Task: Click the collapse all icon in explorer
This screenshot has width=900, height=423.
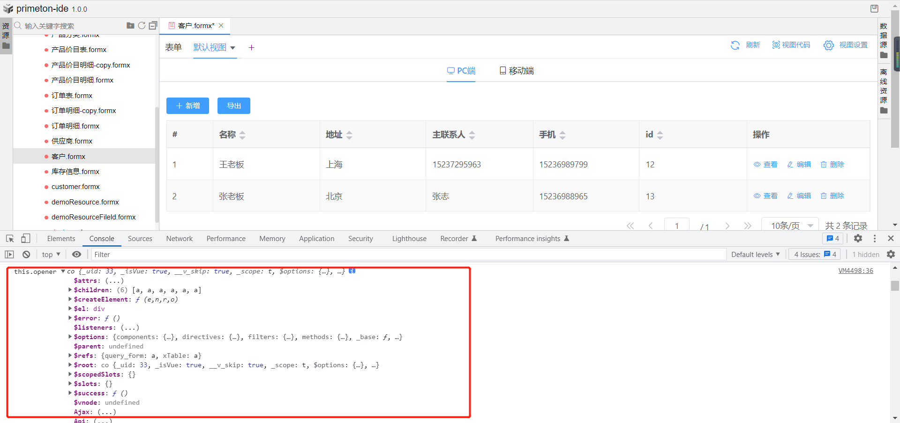Action: [153, 25]
